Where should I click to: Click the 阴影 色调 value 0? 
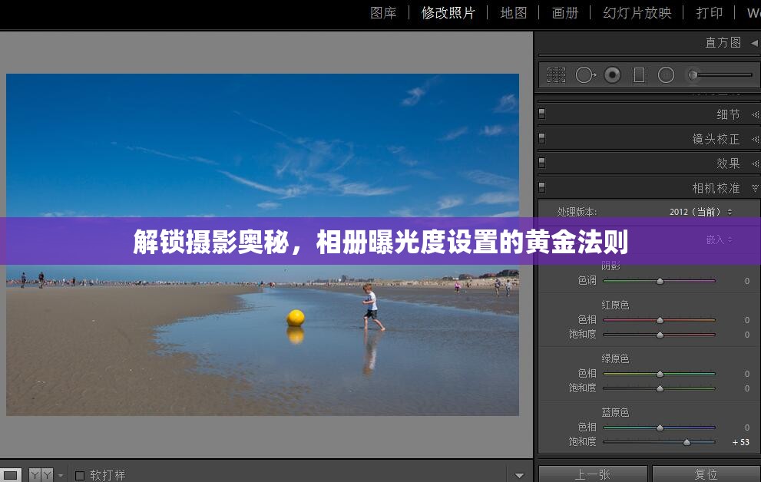(x=747, y=281)
